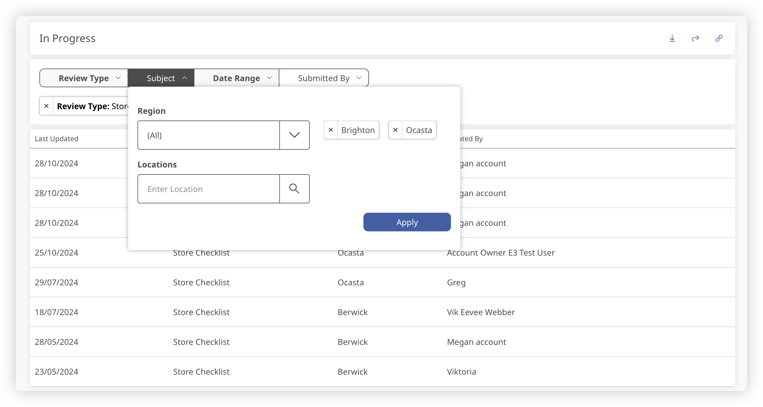Remove the Ocasta location chip

point(395,130)
